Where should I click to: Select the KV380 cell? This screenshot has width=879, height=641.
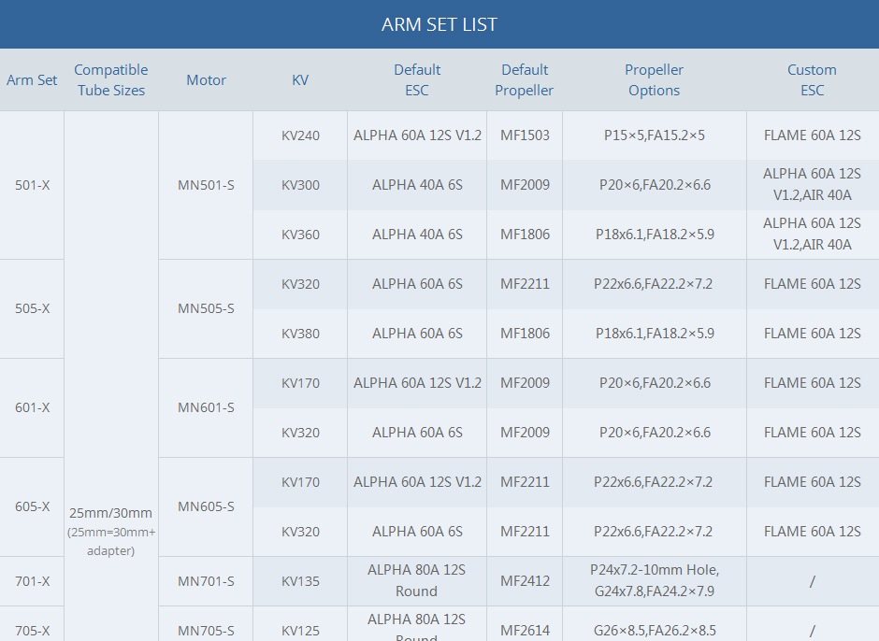[x=300, y=334]
